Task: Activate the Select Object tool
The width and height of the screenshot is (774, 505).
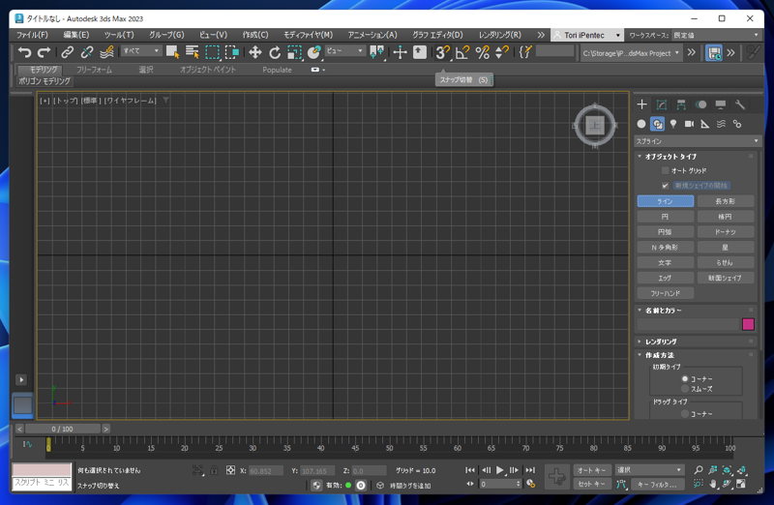Action: 172,52
